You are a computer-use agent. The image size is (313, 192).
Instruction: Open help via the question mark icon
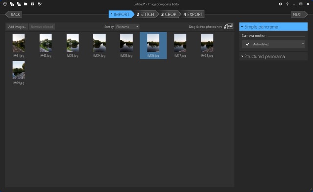pyautogui.click(x=287, y=4)
